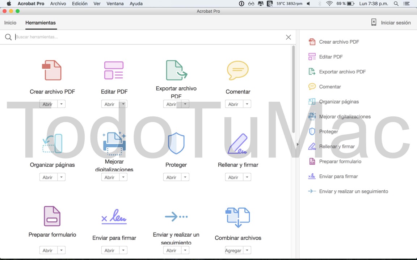Click Abrir button under Editar PDF
This screenshot has height=260, width=417.
[x=110, y=104]
